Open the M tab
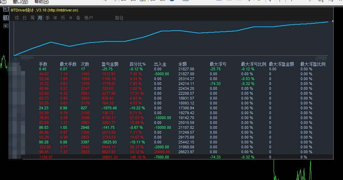The image size is (343, 180). pos(71,18)
